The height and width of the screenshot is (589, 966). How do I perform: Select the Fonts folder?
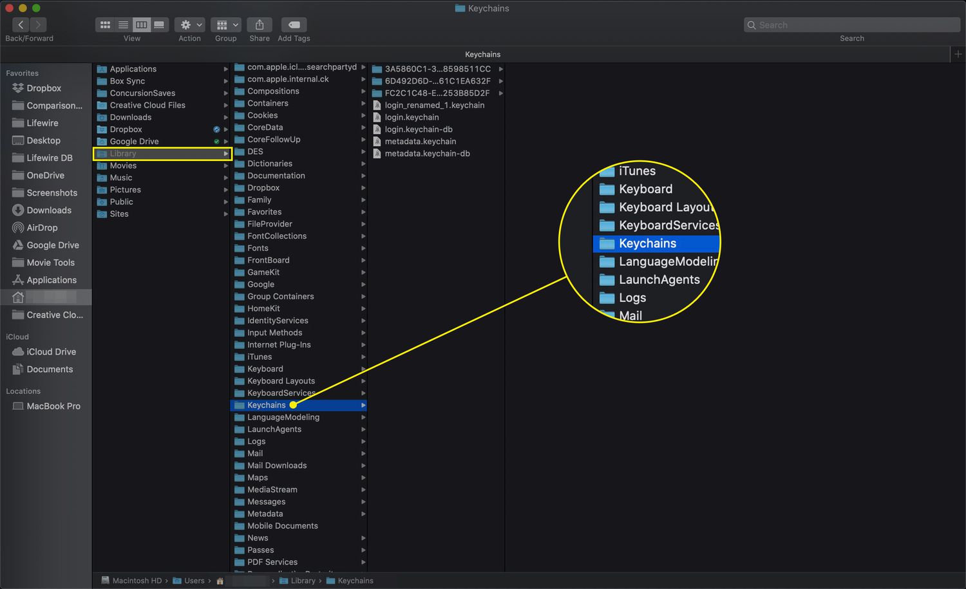click(299, 248)
